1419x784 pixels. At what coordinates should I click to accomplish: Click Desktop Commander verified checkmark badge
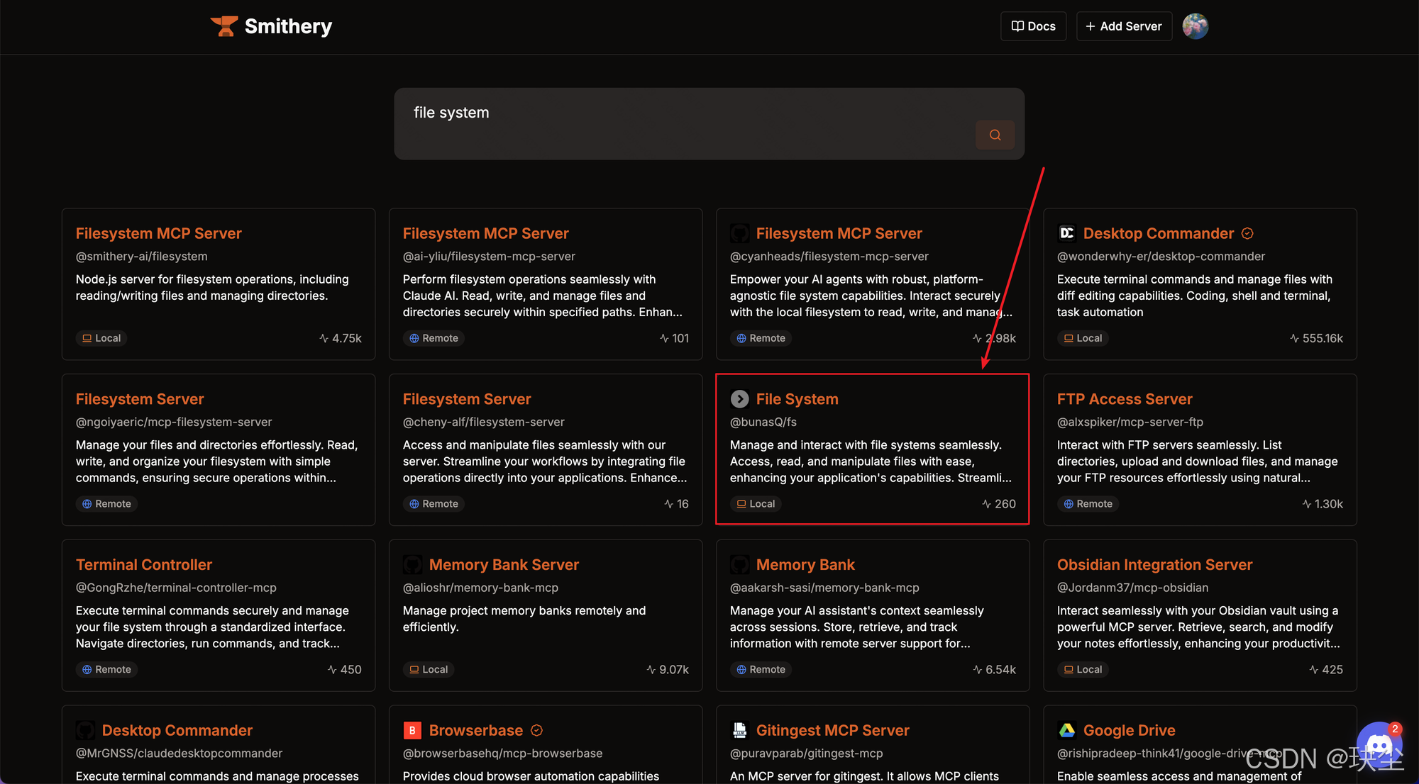[1247, 233]
